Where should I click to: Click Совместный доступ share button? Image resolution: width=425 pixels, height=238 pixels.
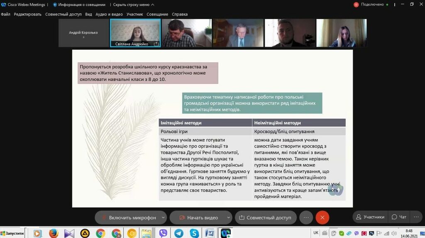click(265, 217)
